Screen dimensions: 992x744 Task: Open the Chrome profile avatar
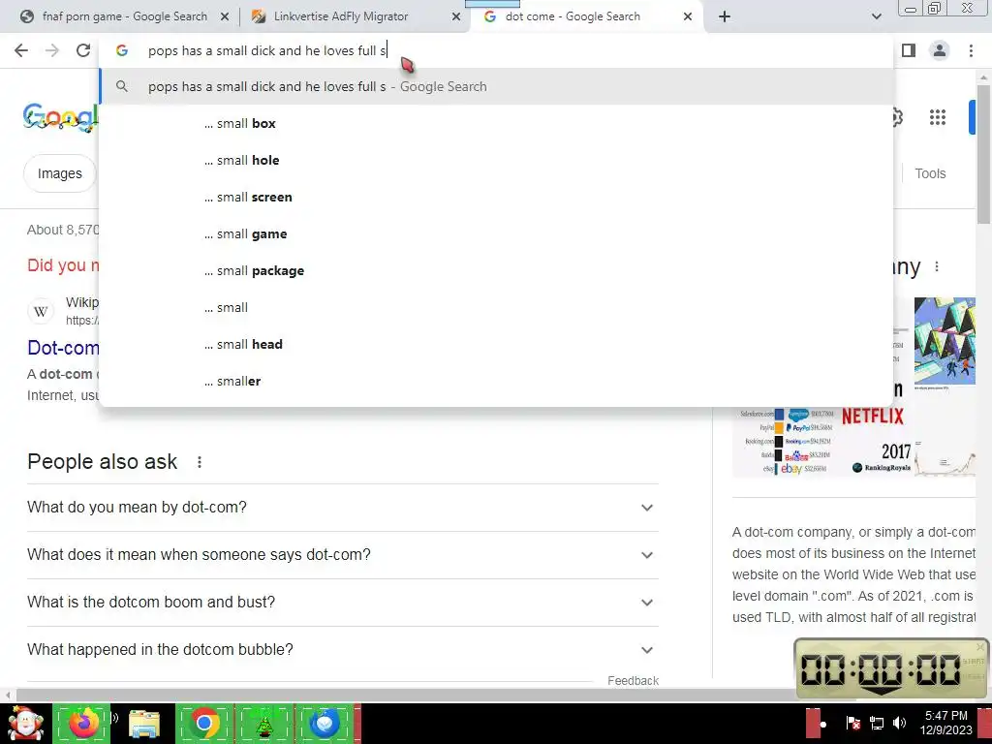pyautogui.click(x=940, y=50)
